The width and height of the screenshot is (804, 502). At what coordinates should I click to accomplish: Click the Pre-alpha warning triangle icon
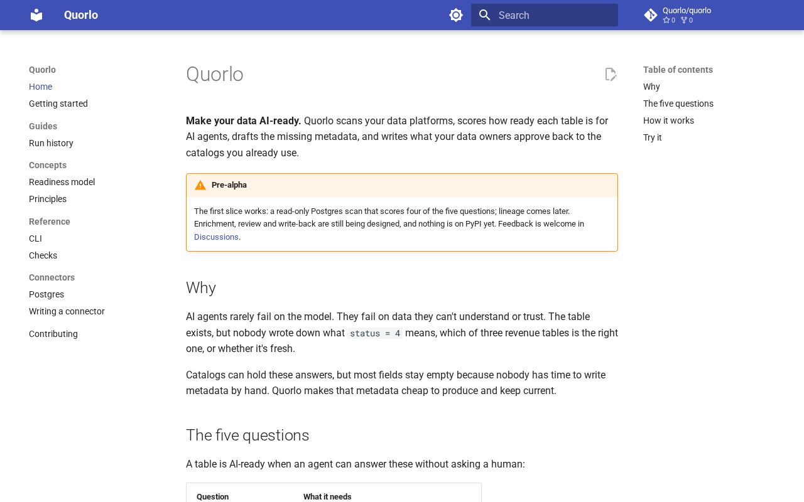[x=200, y=185]
